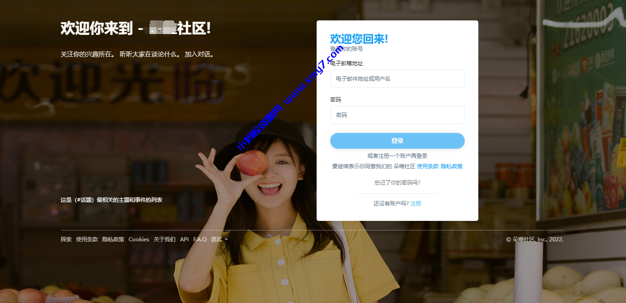Click F.A.Q in the footer
The width and height of the screenshot is (626, 303).
click(x=199, y=239)
